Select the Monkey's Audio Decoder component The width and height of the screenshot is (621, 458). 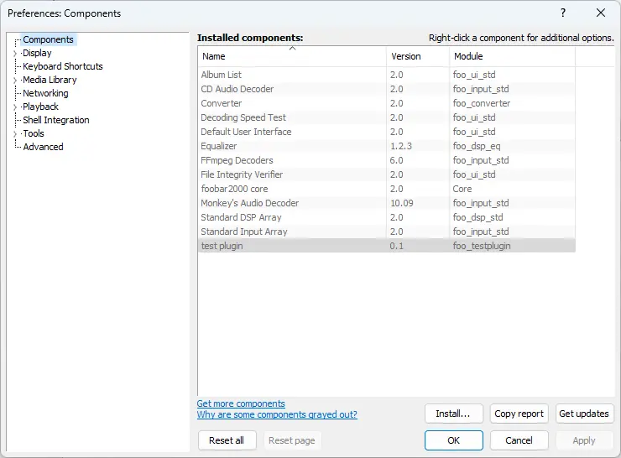point(387,203)
